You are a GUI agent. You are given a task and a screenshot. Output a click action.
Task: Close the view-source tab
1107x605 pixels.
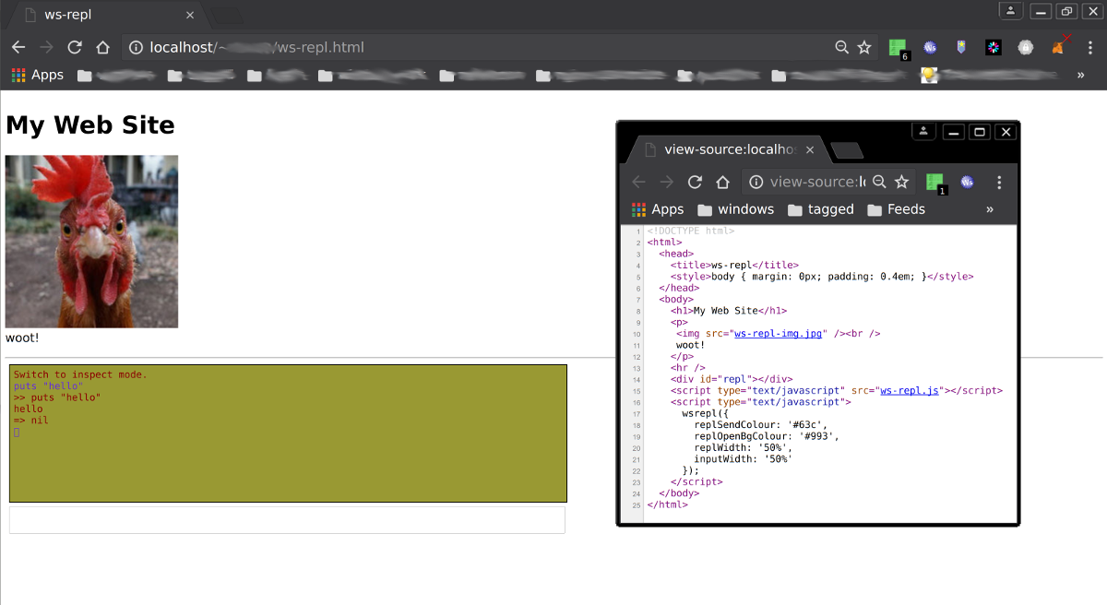pyautogui.click(x=810, y=149)
